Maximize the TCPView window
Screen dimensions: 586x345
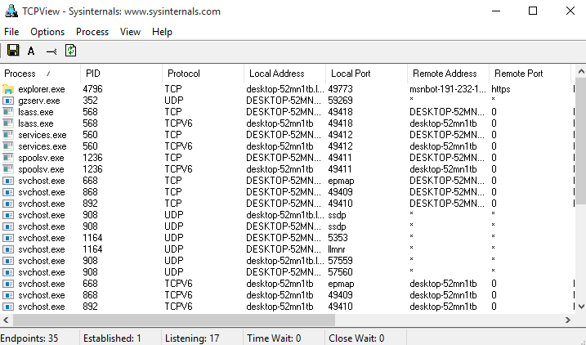pos(533,11)
